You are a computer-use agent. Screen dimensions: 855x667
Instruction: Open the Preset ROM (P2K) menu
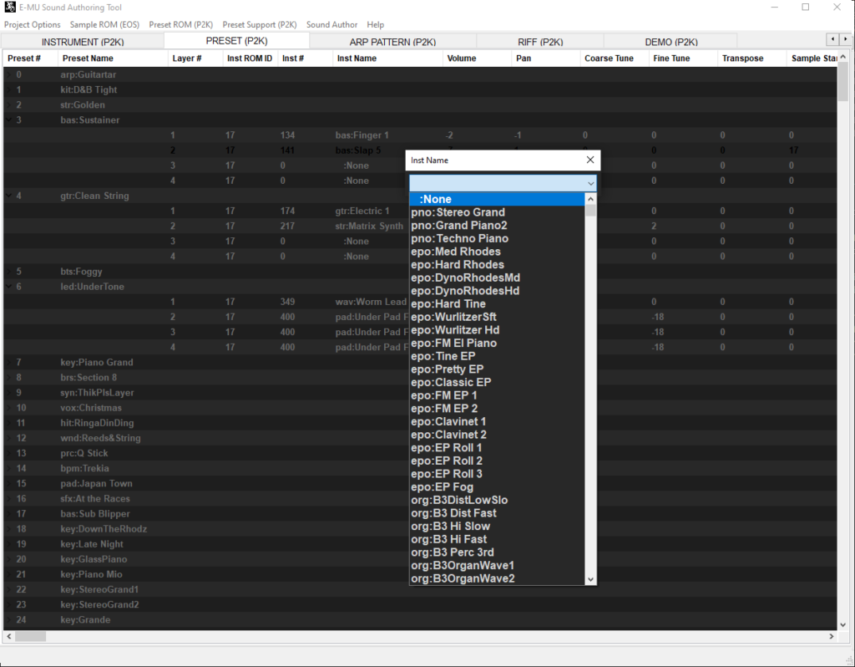tap(181, 24)
